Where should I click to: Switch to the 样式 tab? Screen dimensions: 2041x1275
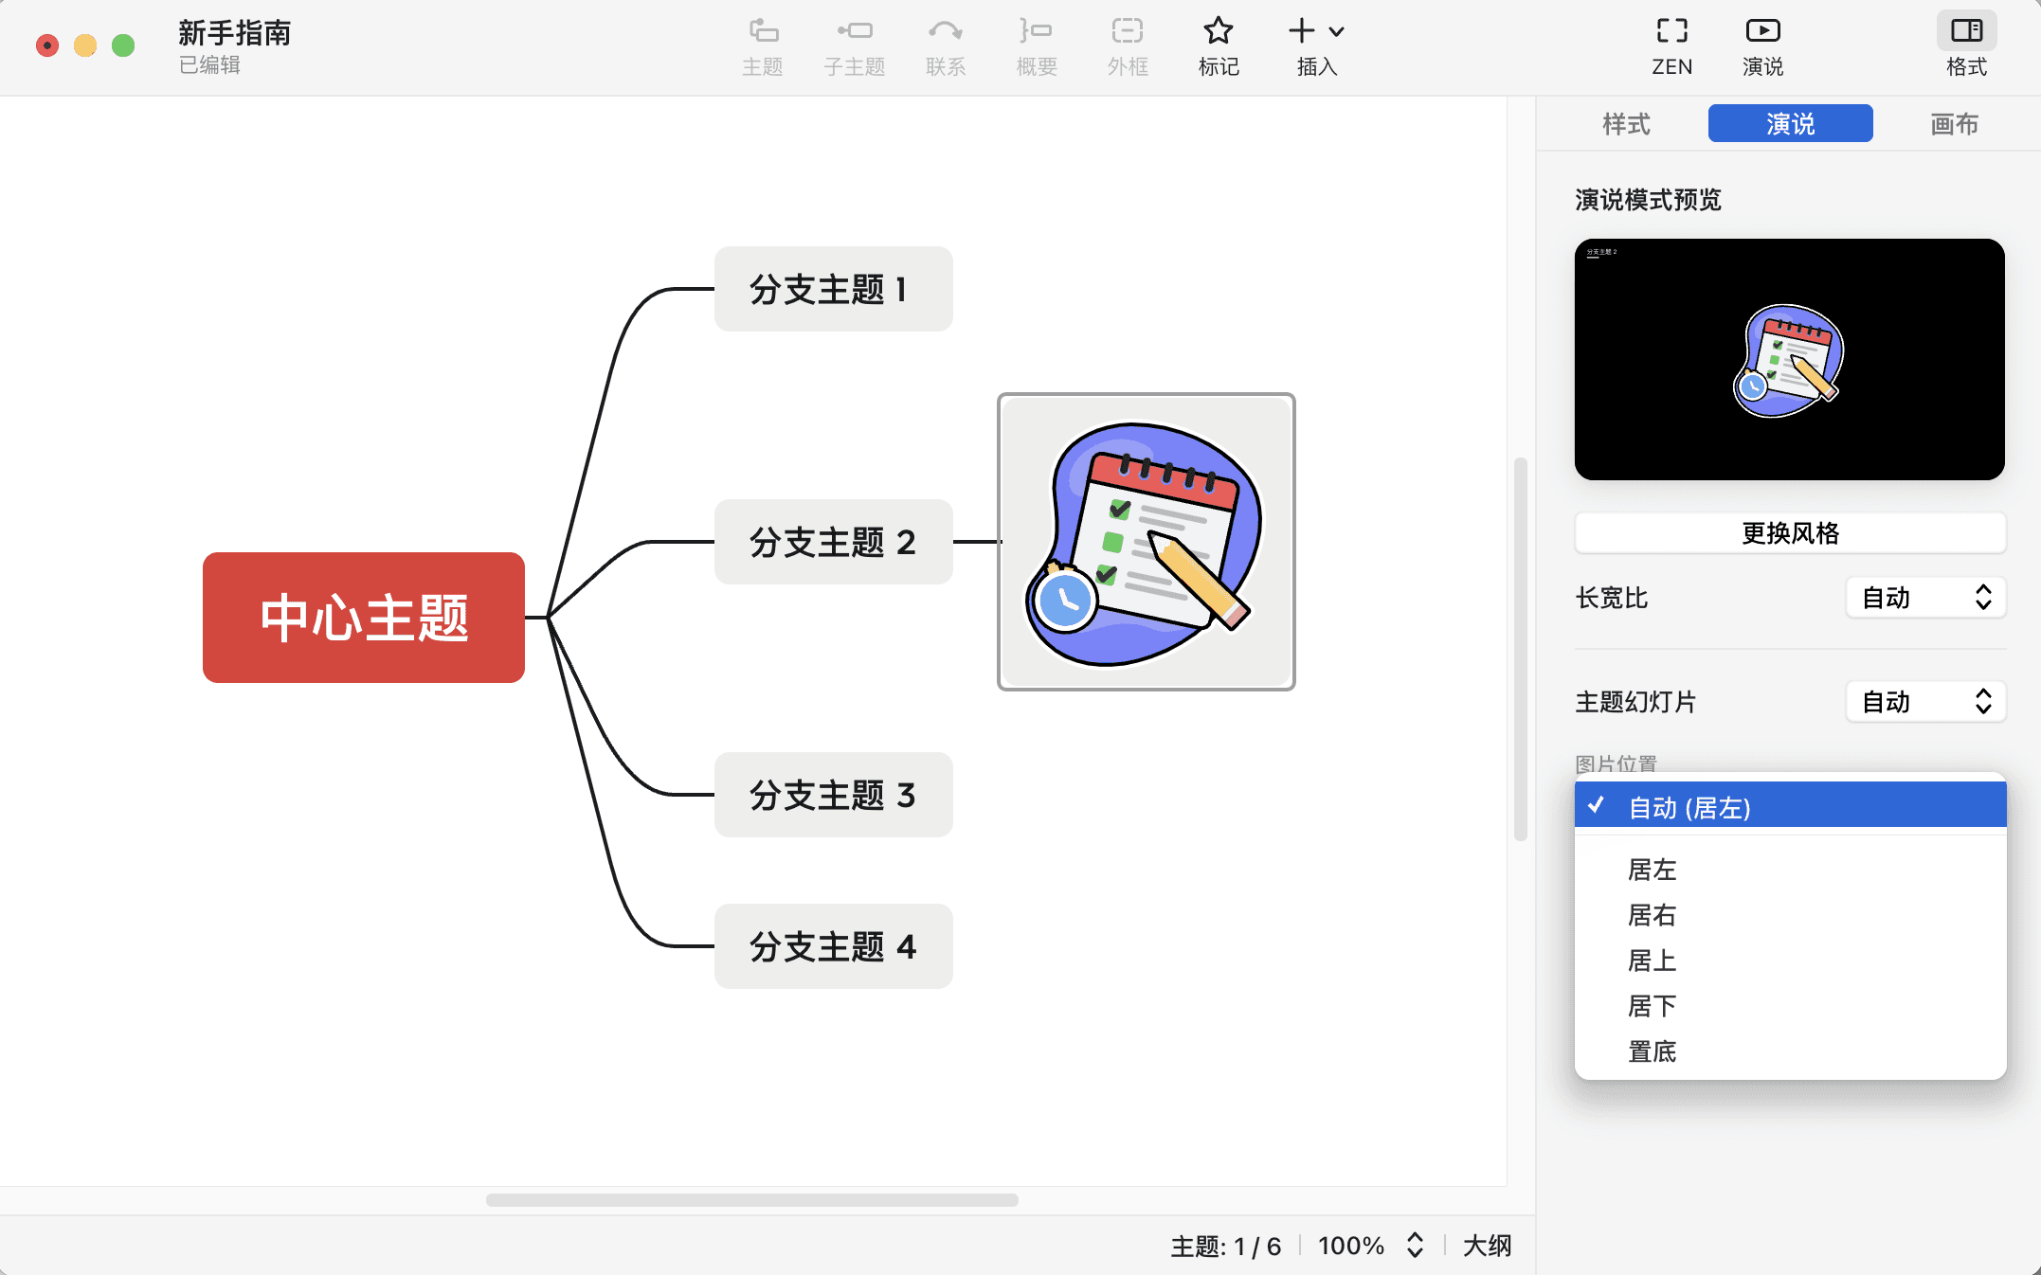1626,123
